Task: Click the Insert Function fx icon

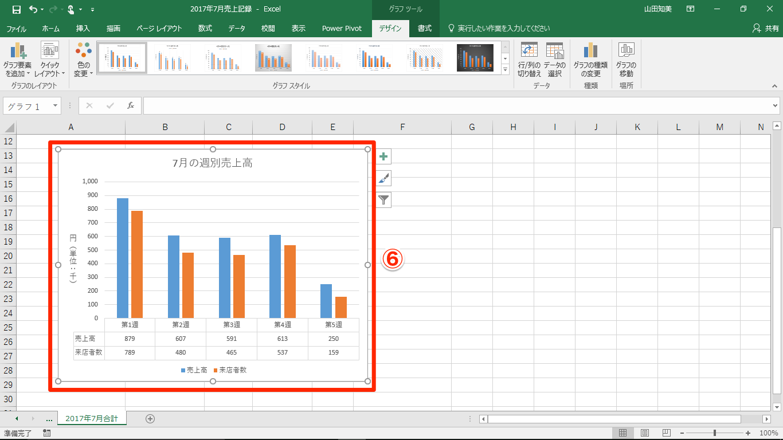Action: [x=131, y=105]
